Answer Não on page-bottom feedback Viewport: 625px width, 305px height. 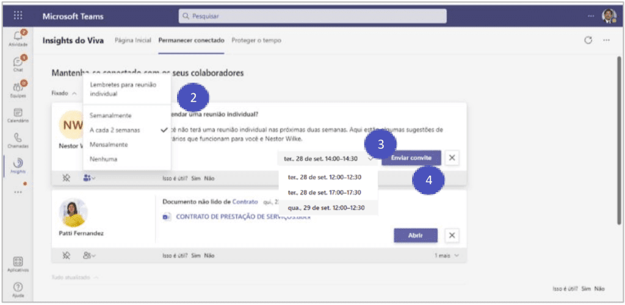pos(599,289)
